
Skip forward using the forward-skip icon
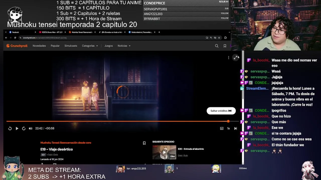point(24,128)
